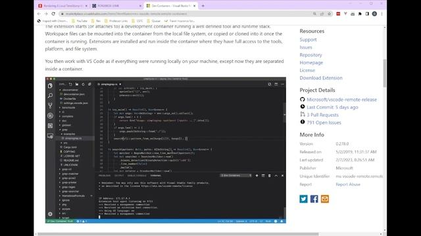Image resolution: width=421 pixels, height=236 pixels.
Task: Select the version value 0.278.0
Action: [x=342, y=144]
